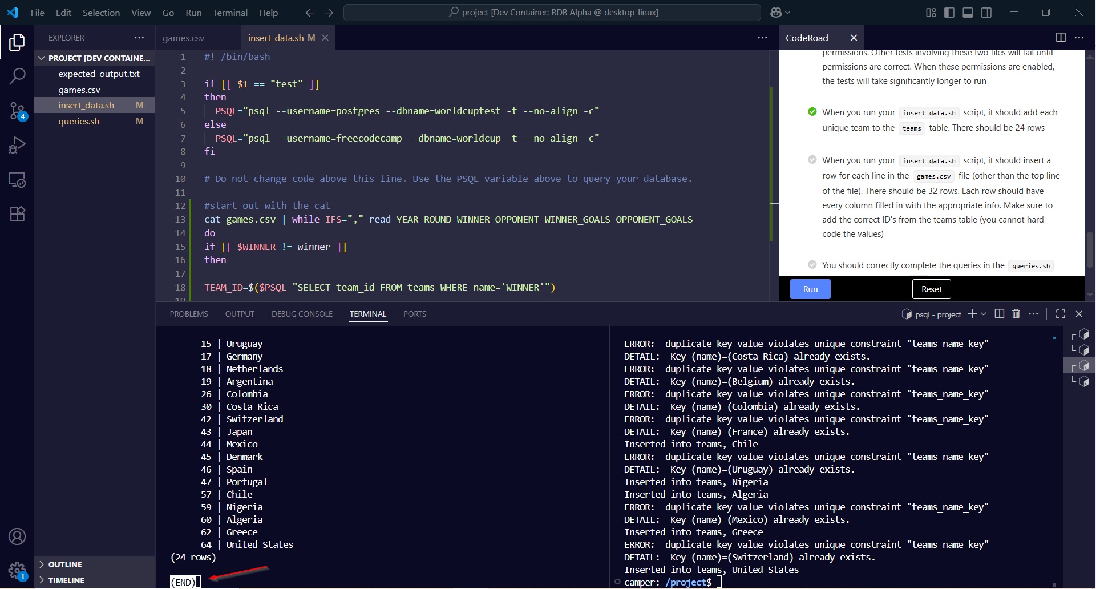This screenshot has width=1096, height=589.
Task: Switch to the games.csv editor tab
Action: [x=183, y=38]
